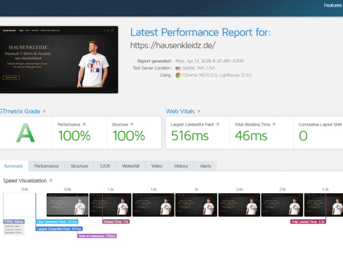Click the Structure 100% value

coord(129,136)
